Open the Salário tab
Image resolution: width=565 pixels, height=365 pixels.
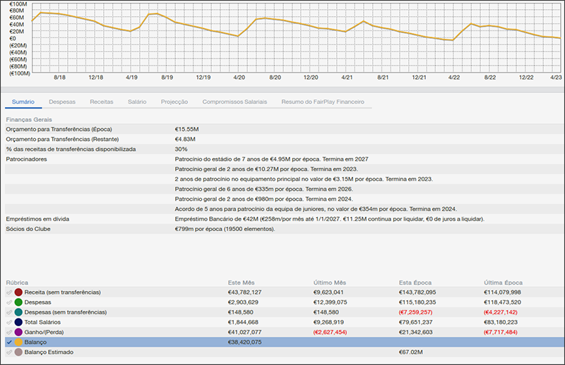pyautogui.click(x=137, y=102)
